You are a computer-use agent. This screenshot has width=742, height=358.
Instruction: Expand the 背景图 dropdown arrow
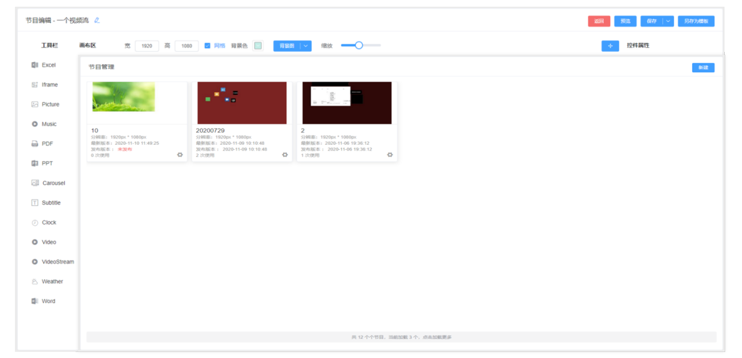[x=306, y=46]
